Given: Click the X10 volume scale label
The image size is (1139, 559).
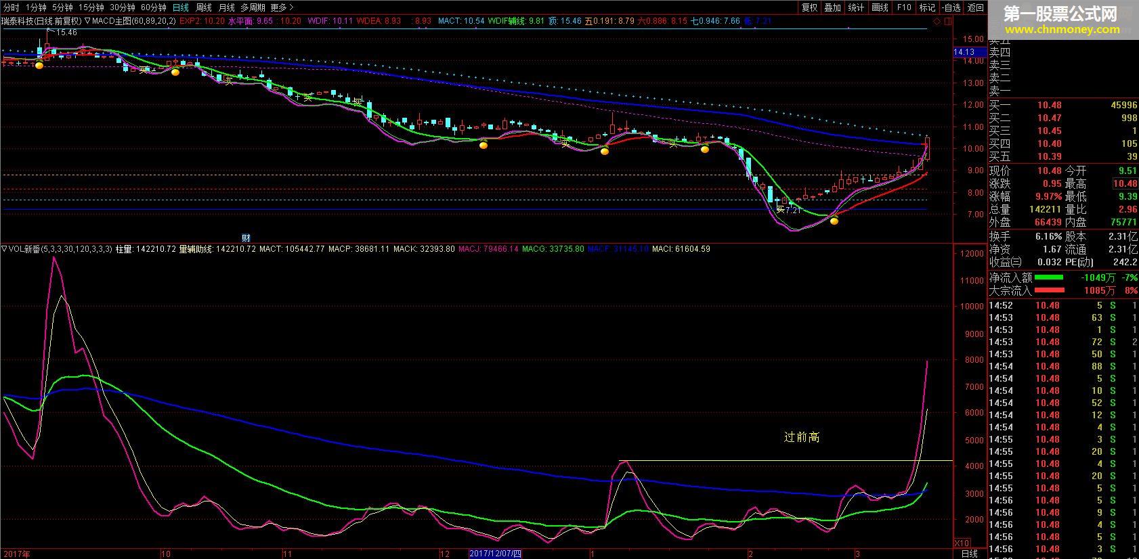Looking at the screenshot, I should [962, 543].
